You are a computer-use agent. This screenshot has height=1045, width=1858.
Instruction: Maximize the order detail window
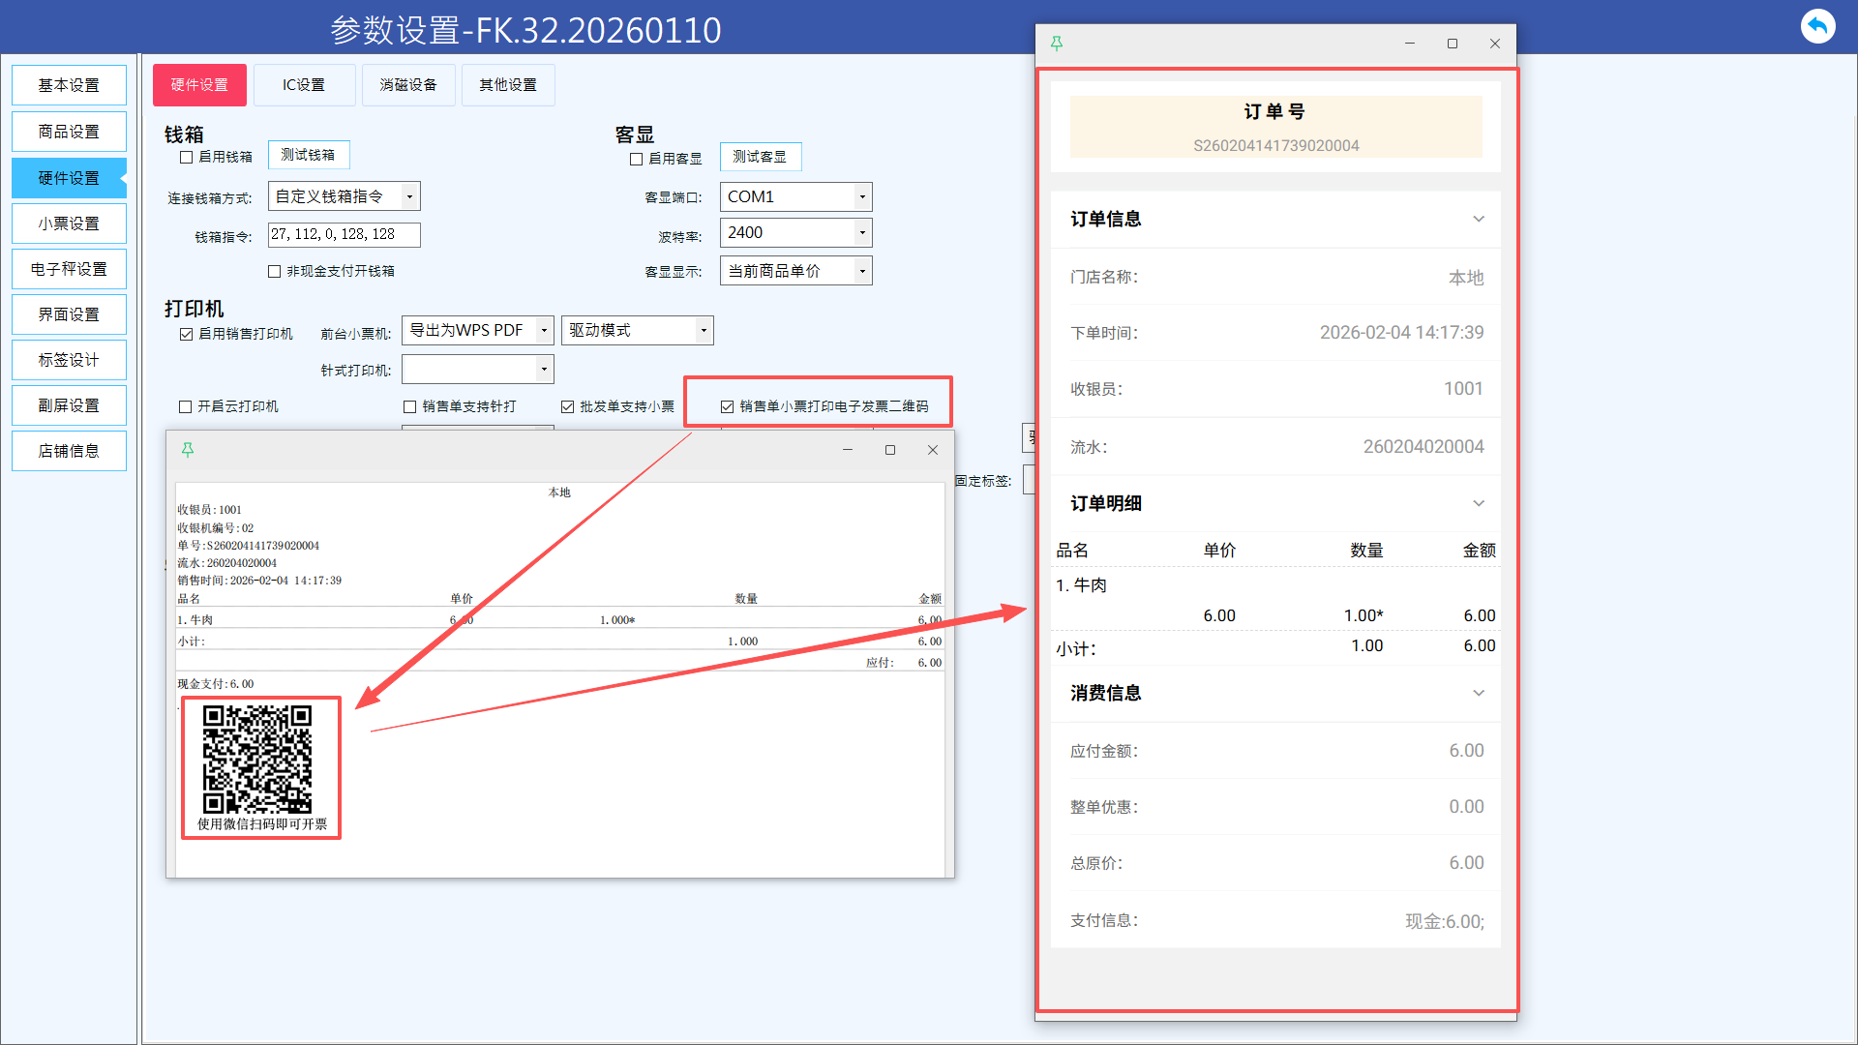pos(1453,44)
